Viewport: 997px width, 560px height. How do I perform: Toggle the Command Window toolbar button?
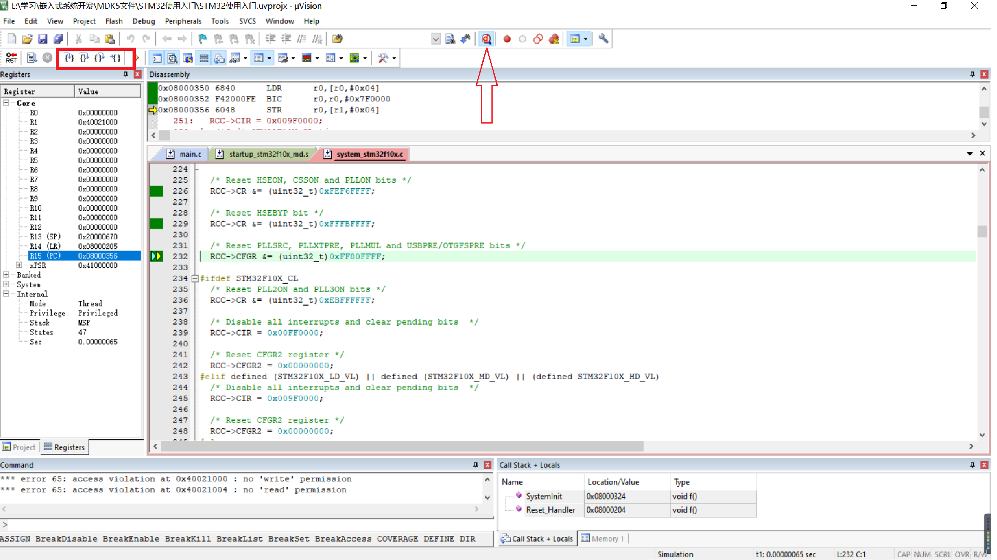(x=157, y=58)
